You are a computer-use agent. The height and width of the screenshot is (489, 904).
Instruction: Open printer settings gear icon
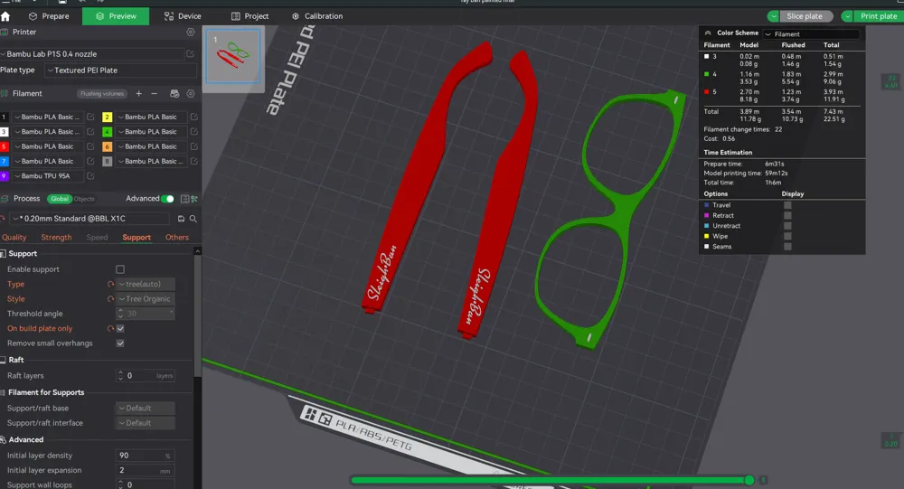(x=190, y=33)
